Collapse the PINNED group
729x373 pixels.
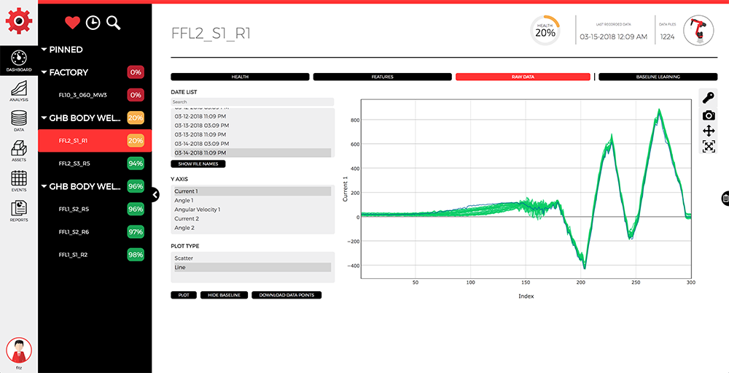[44, 50]
